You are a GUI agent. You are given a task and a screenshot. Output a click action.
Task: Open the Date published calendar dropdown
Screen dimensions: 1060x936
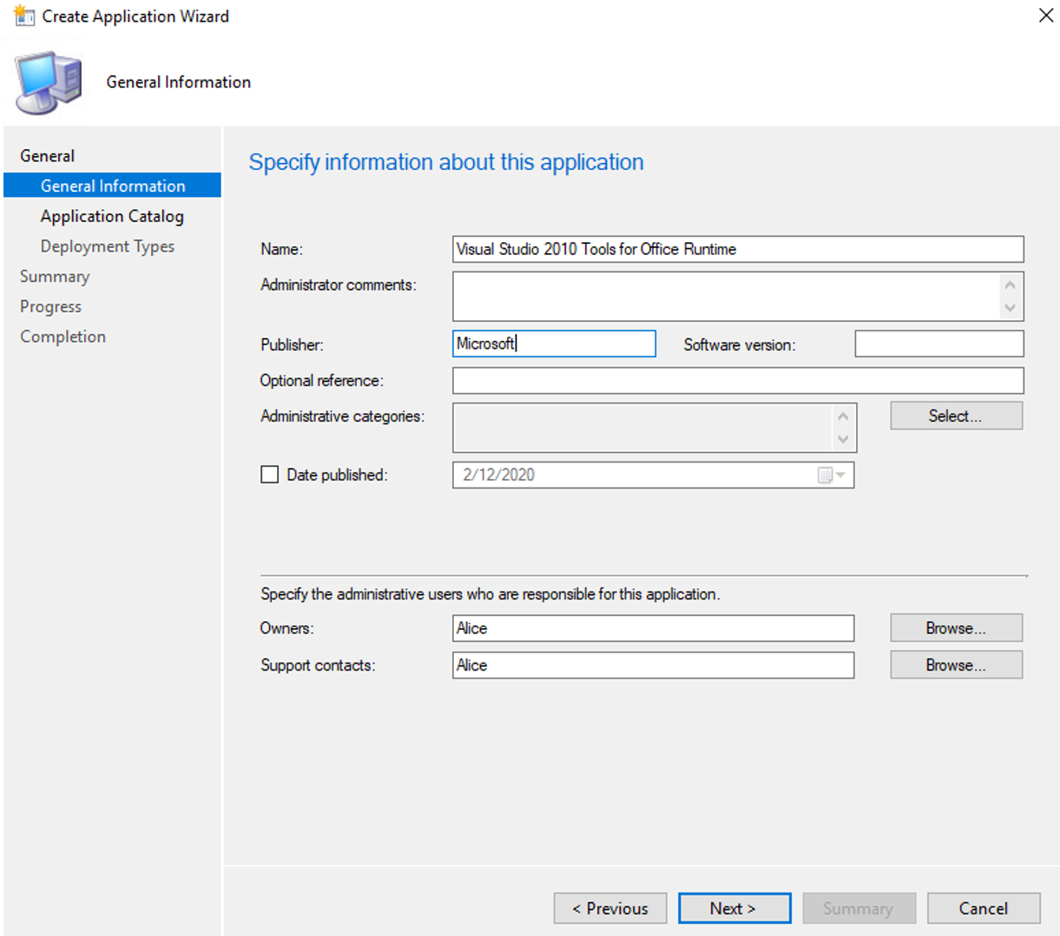(832, 475)
